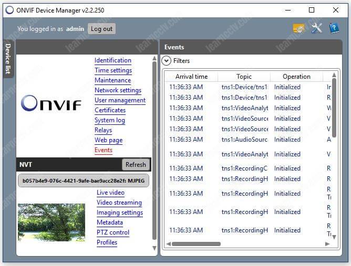Open the device Web page link
This screenshot has height=266, width=351.
tap(109, 140)
